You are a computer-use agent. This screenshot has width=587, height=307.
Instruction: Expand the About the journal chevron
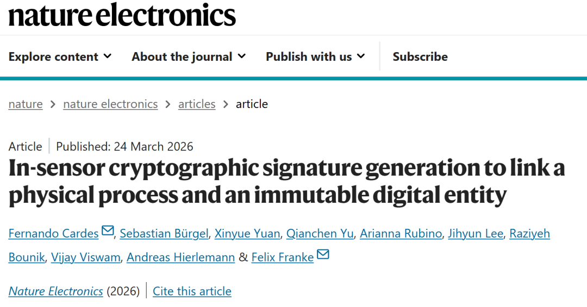point(242,56)
